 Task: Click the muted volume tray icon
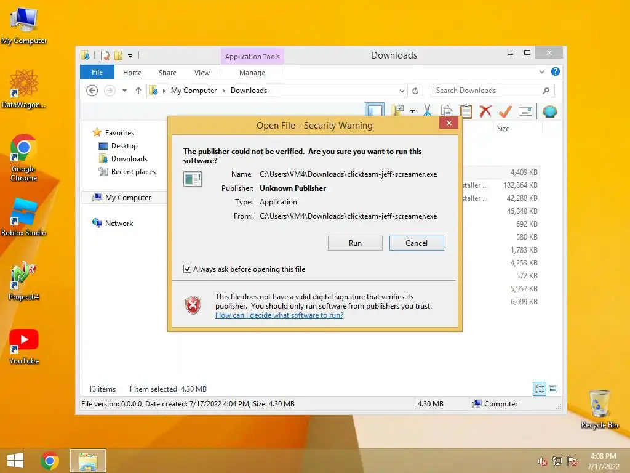tap(542, 461)
